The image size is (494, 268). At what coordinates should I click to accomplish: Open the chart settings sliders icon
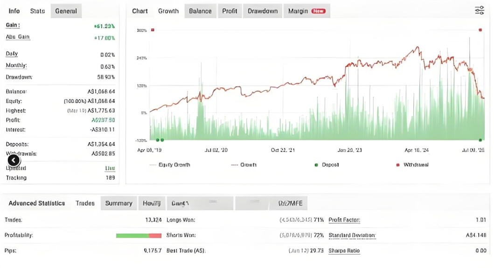480,10
